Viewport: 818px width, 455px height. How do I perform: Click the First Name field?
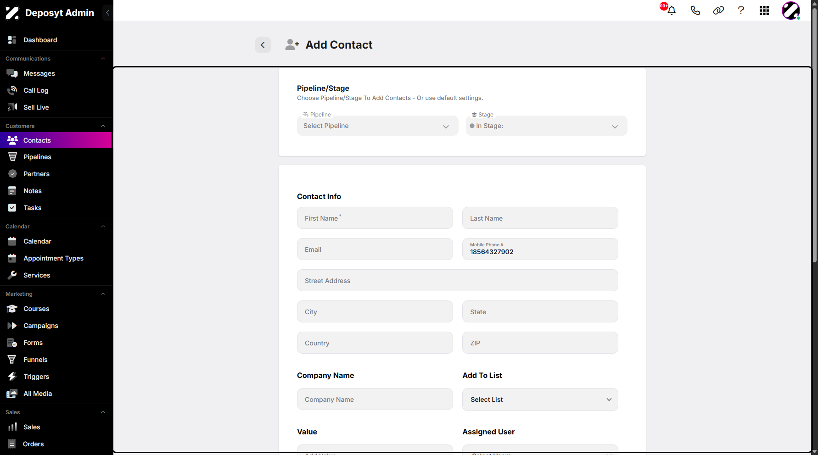point(375,218)
